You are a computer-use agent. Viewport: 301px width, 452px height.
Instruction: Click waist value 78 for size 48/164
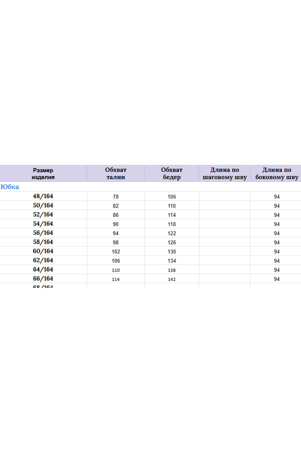(x=116, y=197)
